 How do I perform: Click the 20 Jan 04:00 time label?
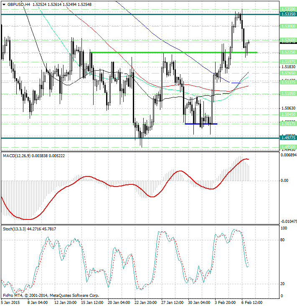[x=119, y=303]
